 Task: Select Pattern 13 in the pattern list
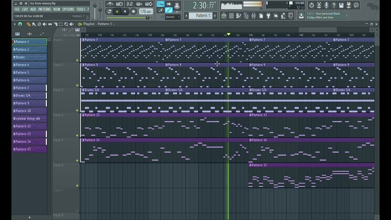pyautogui.click(x=29, y=134)
